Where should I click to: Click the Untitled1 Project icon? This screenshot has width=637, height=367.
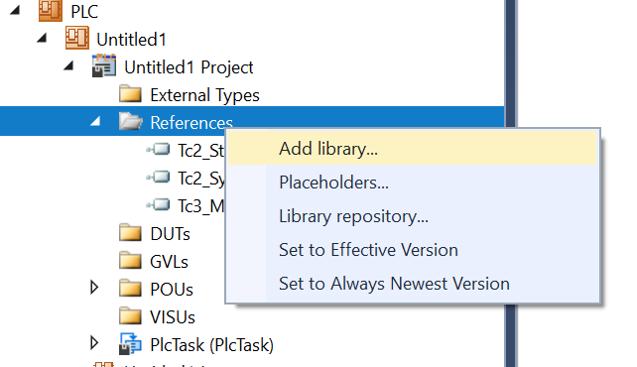point(104,65)
